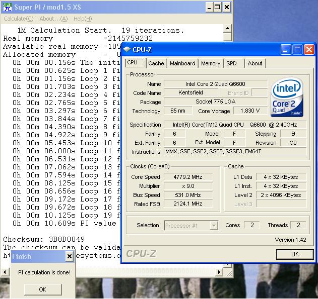This screenshot has height=299, width=318.
Task: Click the Rated FSB value 2124.1 MHz
Action: (188, 204)
